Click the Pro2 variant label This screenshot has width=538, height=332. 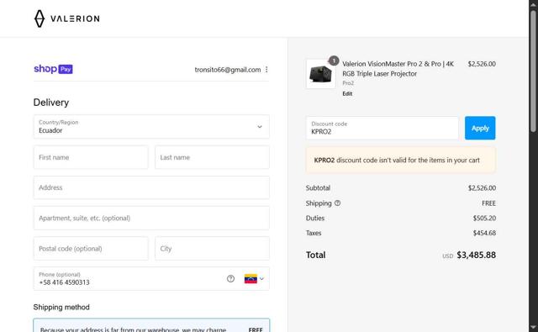(348, 83)
